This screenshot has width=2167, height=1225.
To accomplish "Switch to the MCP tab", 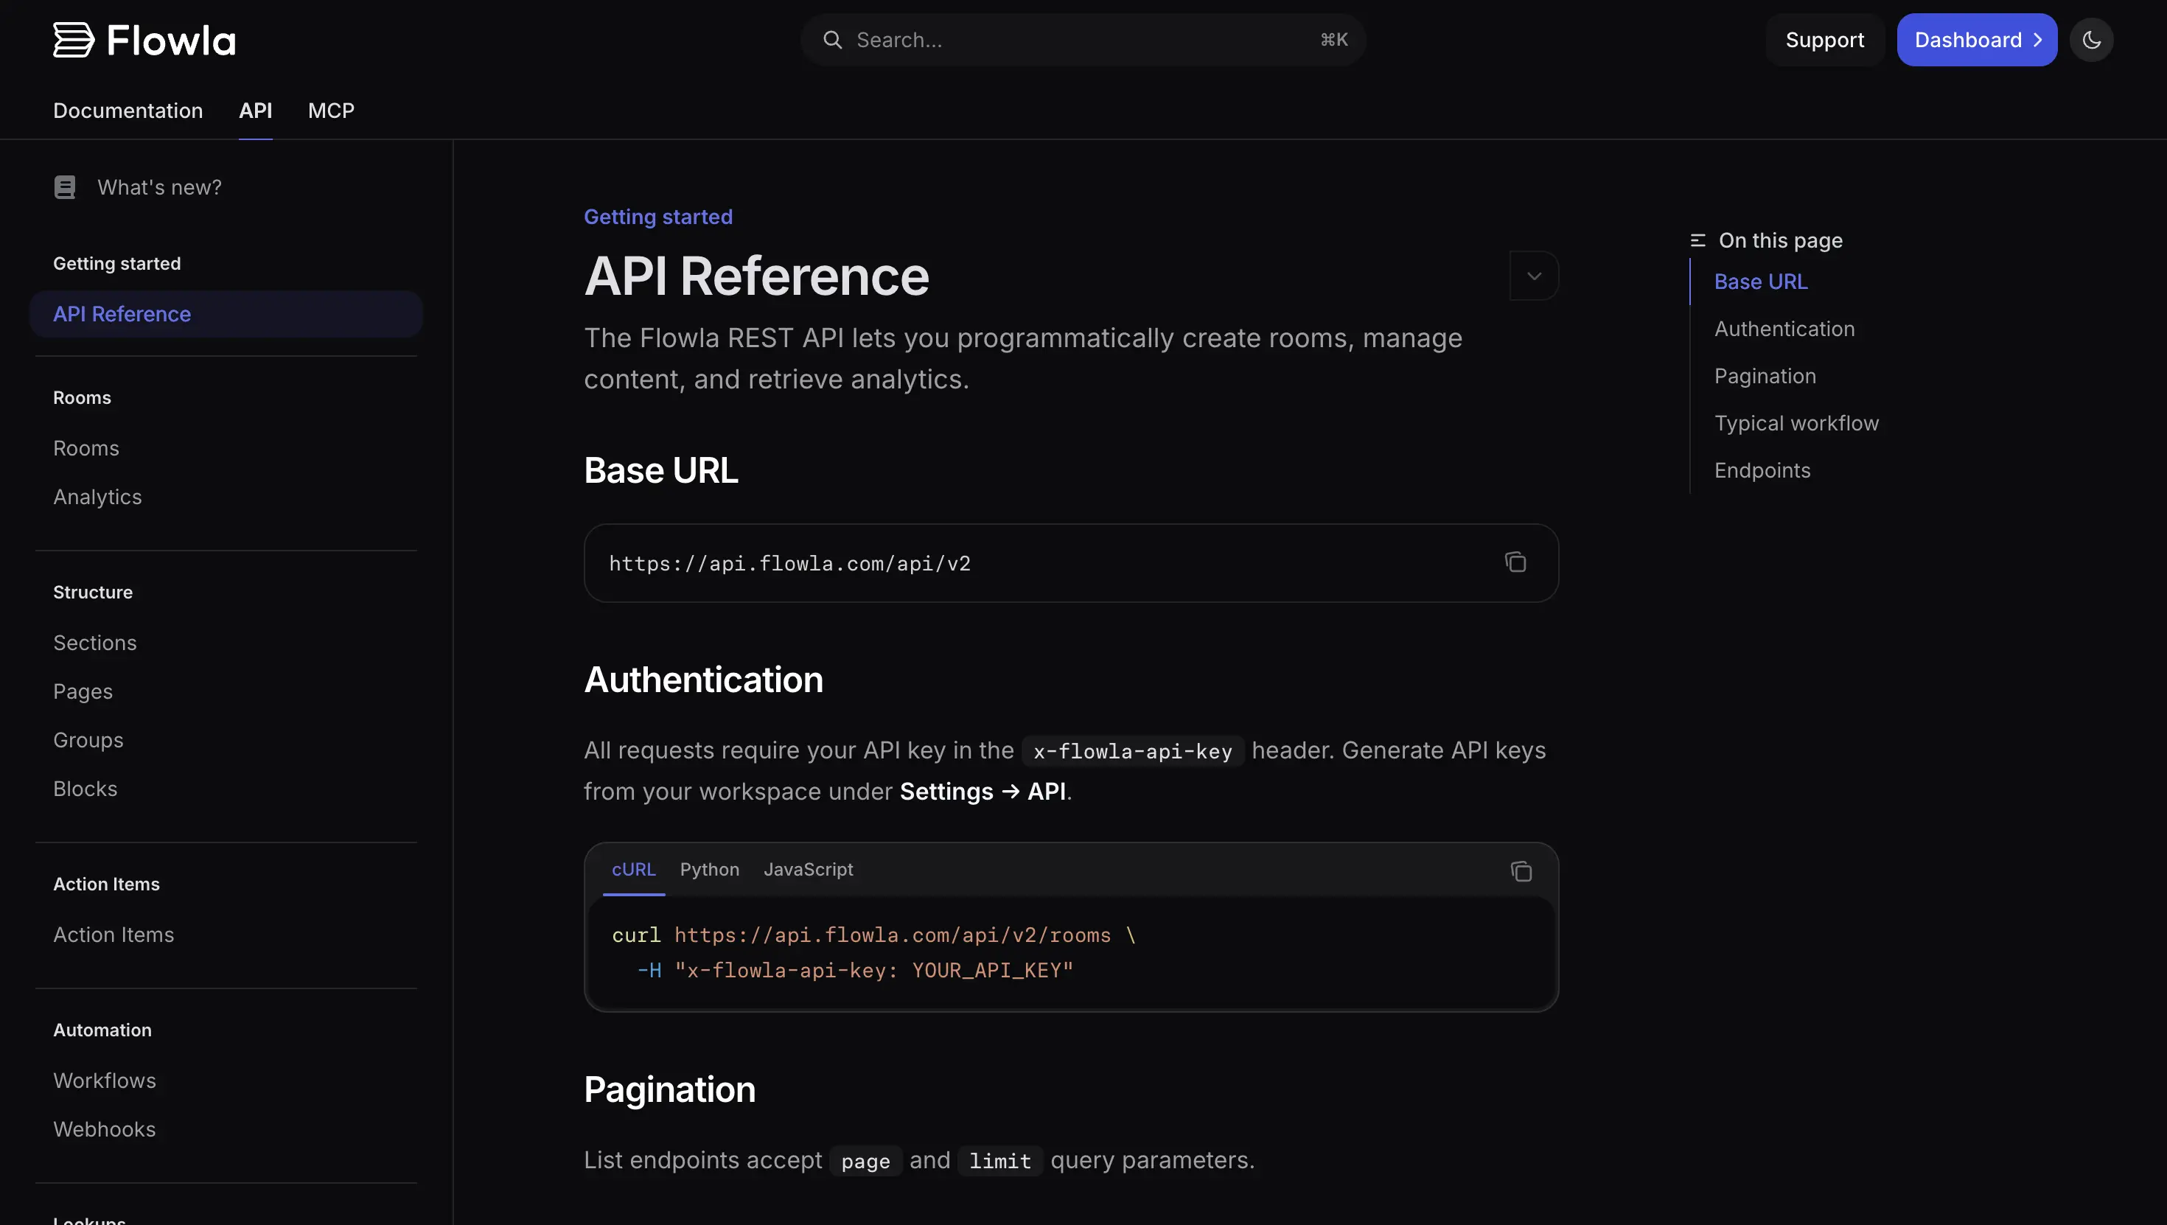I will (x=332, y=111).
